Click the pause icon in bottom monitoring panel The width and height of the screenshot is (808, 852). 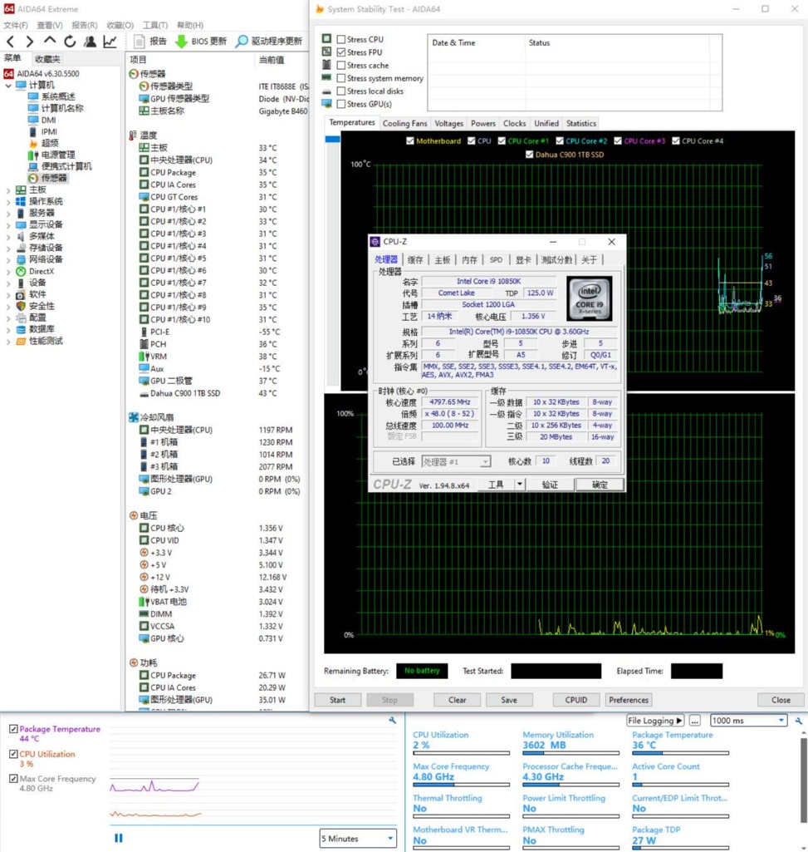pyautogui.click(x=119, y=838)
